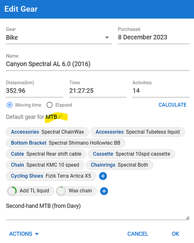194x243 pixels.
Task: Open the Add TL liquid progress chip
Action: [x=31, y=191]
